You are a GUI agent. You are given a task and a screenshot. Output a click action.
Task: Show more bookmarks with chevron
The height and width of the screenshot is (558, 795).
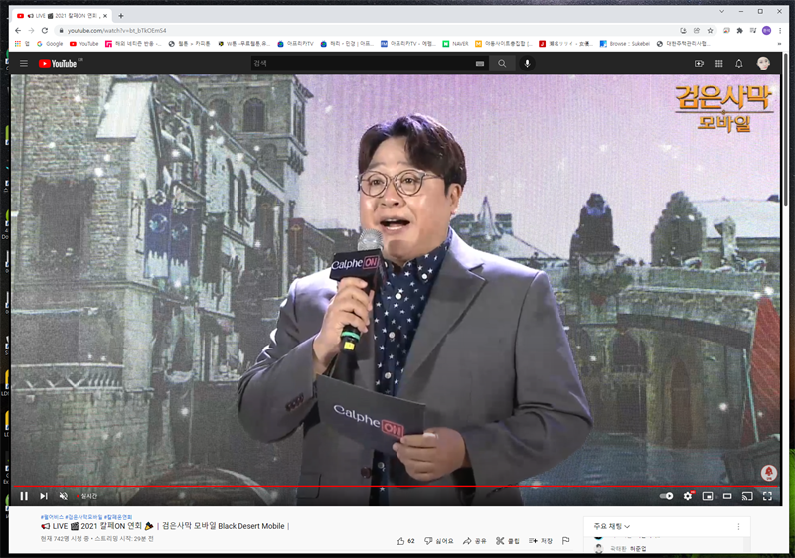click(x=779, y=44)
